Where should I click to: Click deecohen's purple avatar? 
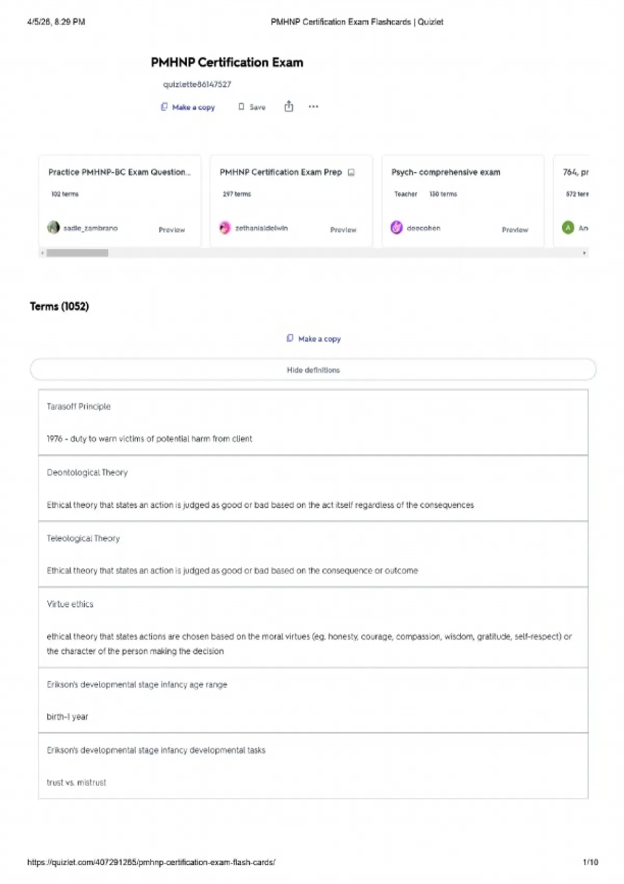396,227
